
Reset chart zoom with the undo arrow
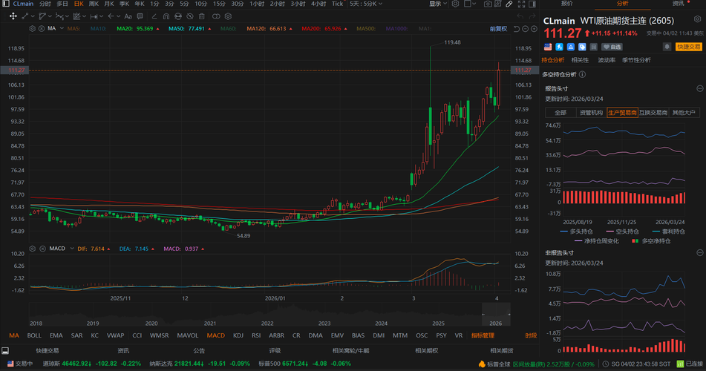(517, 29)
